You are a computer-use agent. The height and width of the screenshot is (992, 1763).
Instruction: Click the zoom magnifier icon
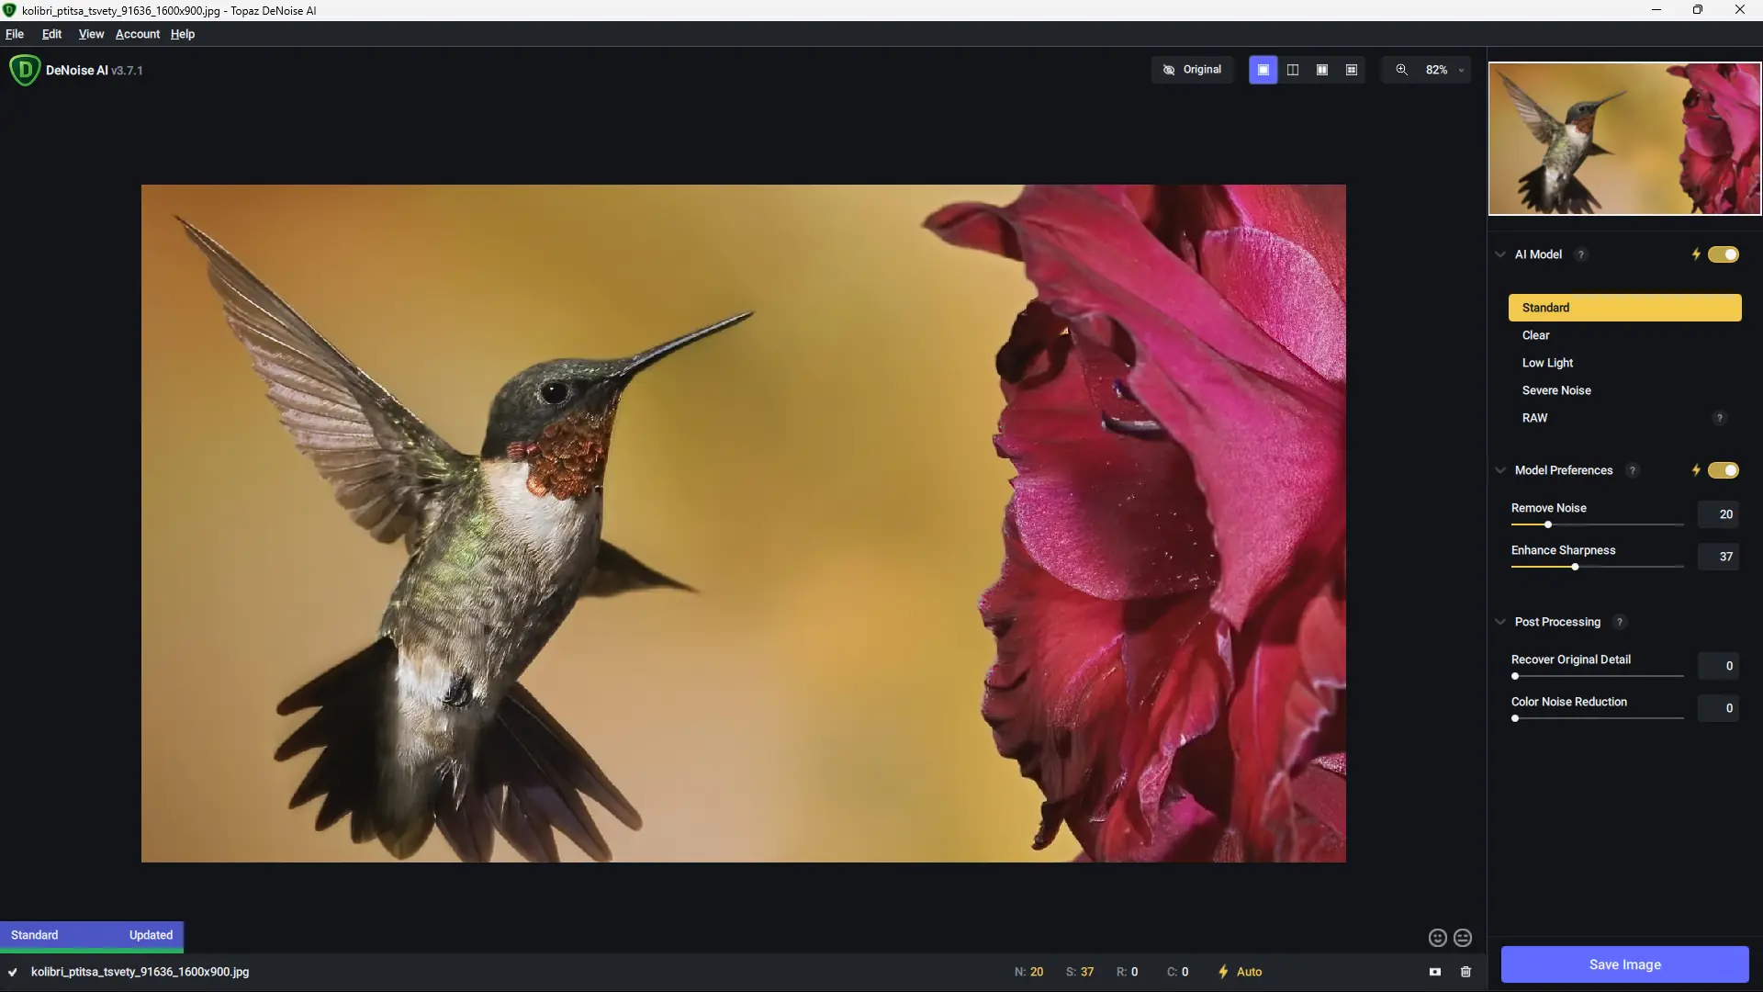pyautogui.click(x=1402, y=69)
